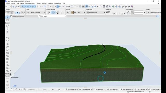This screenshot has height=93, width=166.
Task: Click the blue editing node on terrain side
Action: coord(105,73)
